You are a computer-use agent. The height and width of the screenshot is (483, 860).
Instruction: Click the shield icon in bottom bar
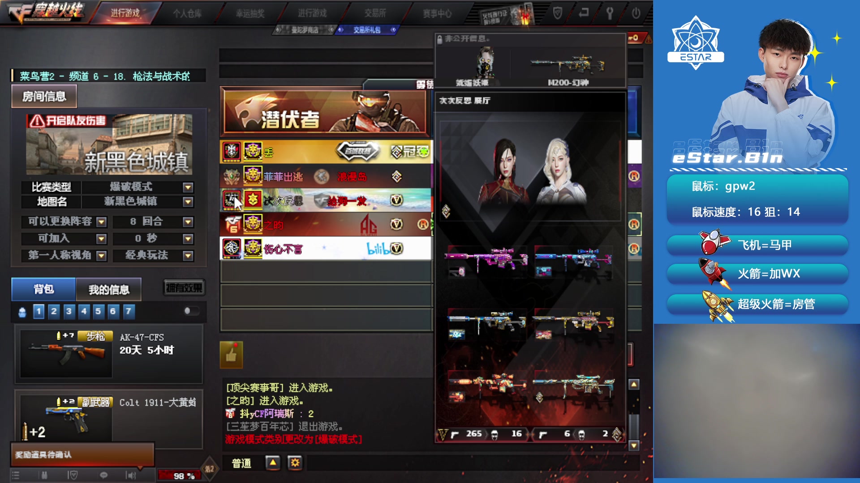pos(73,475)
